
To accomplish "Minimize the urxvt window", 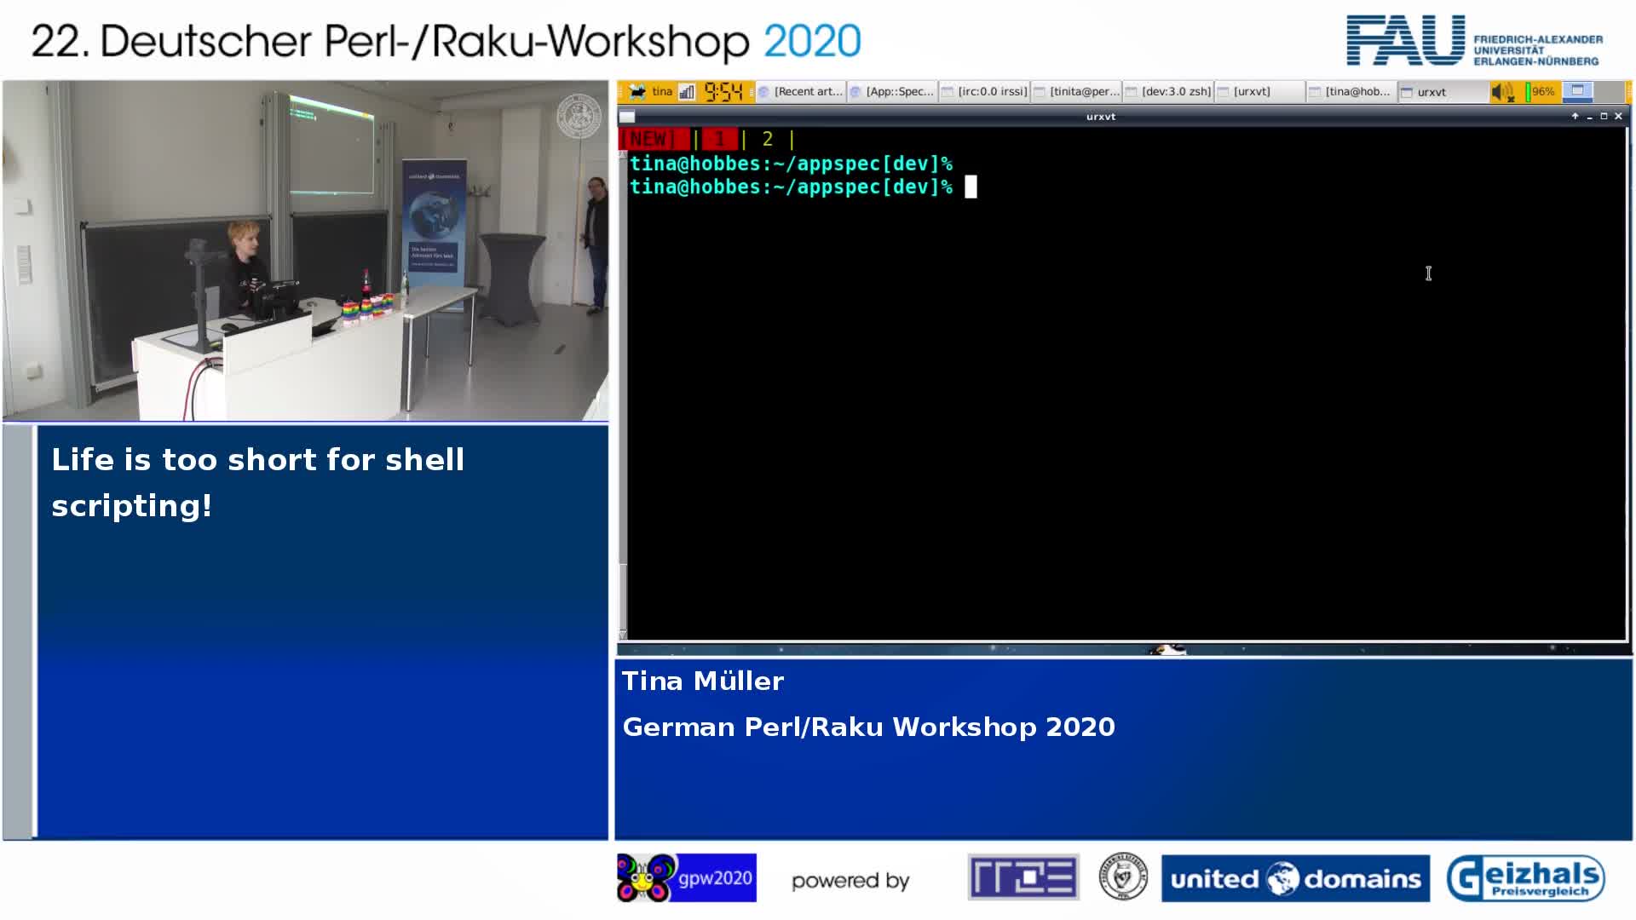I will [1589, 117].
